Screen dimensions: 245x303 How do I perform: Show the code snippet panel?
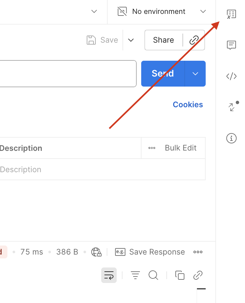click(x=231, y=76)
